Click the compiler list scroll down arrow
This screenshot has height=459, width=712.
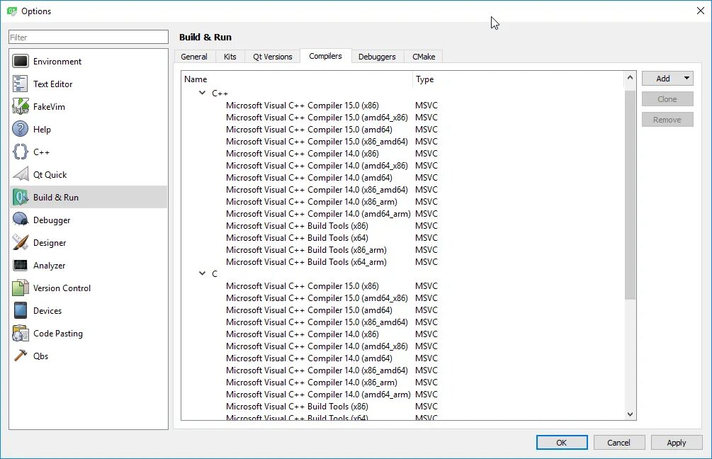630,414
